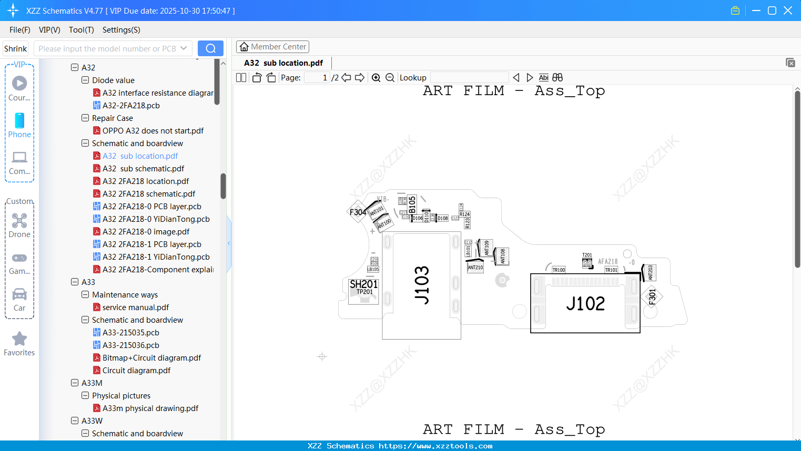
Task: Collapse the A33M Physical pictures section
Action: [x=85, y=395]
